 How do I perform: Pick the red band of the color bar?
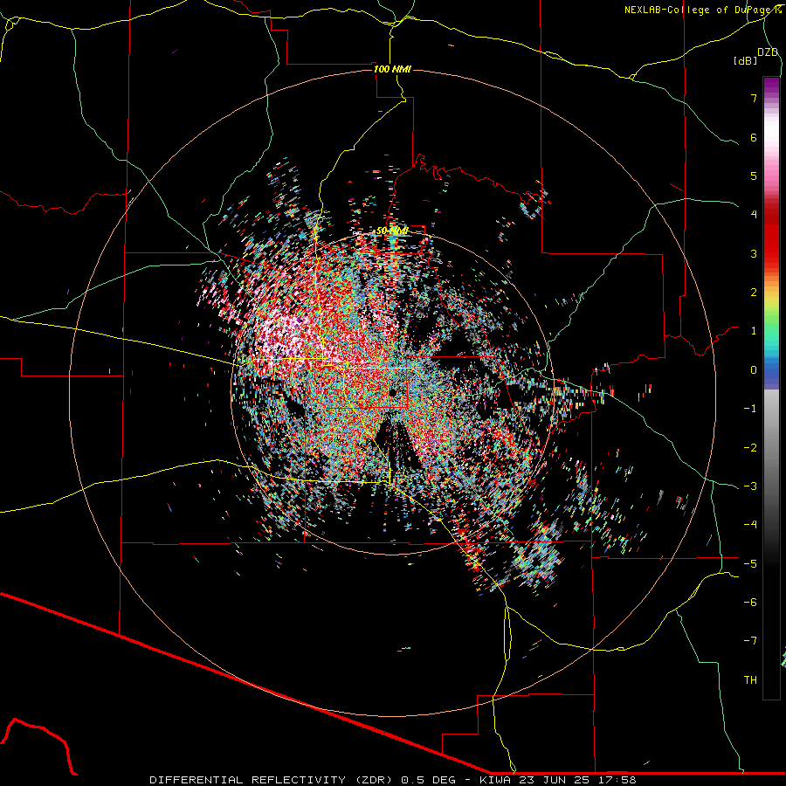pos(771,236)
